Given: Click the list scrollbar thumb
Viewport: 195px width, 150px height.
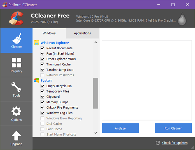Looking at the screenshot, I should (96, 93).
